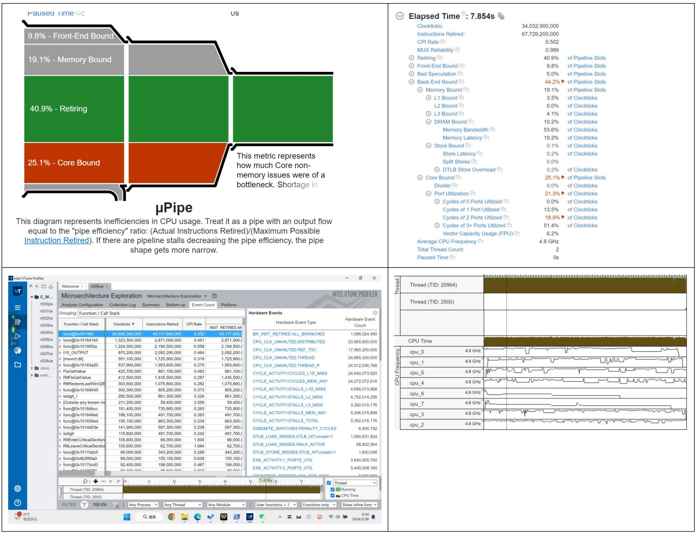Viewport: 698px width, 536px height.
Task: Click the clear filter icon in FILTER bar
Action: [x=116, y=505]
